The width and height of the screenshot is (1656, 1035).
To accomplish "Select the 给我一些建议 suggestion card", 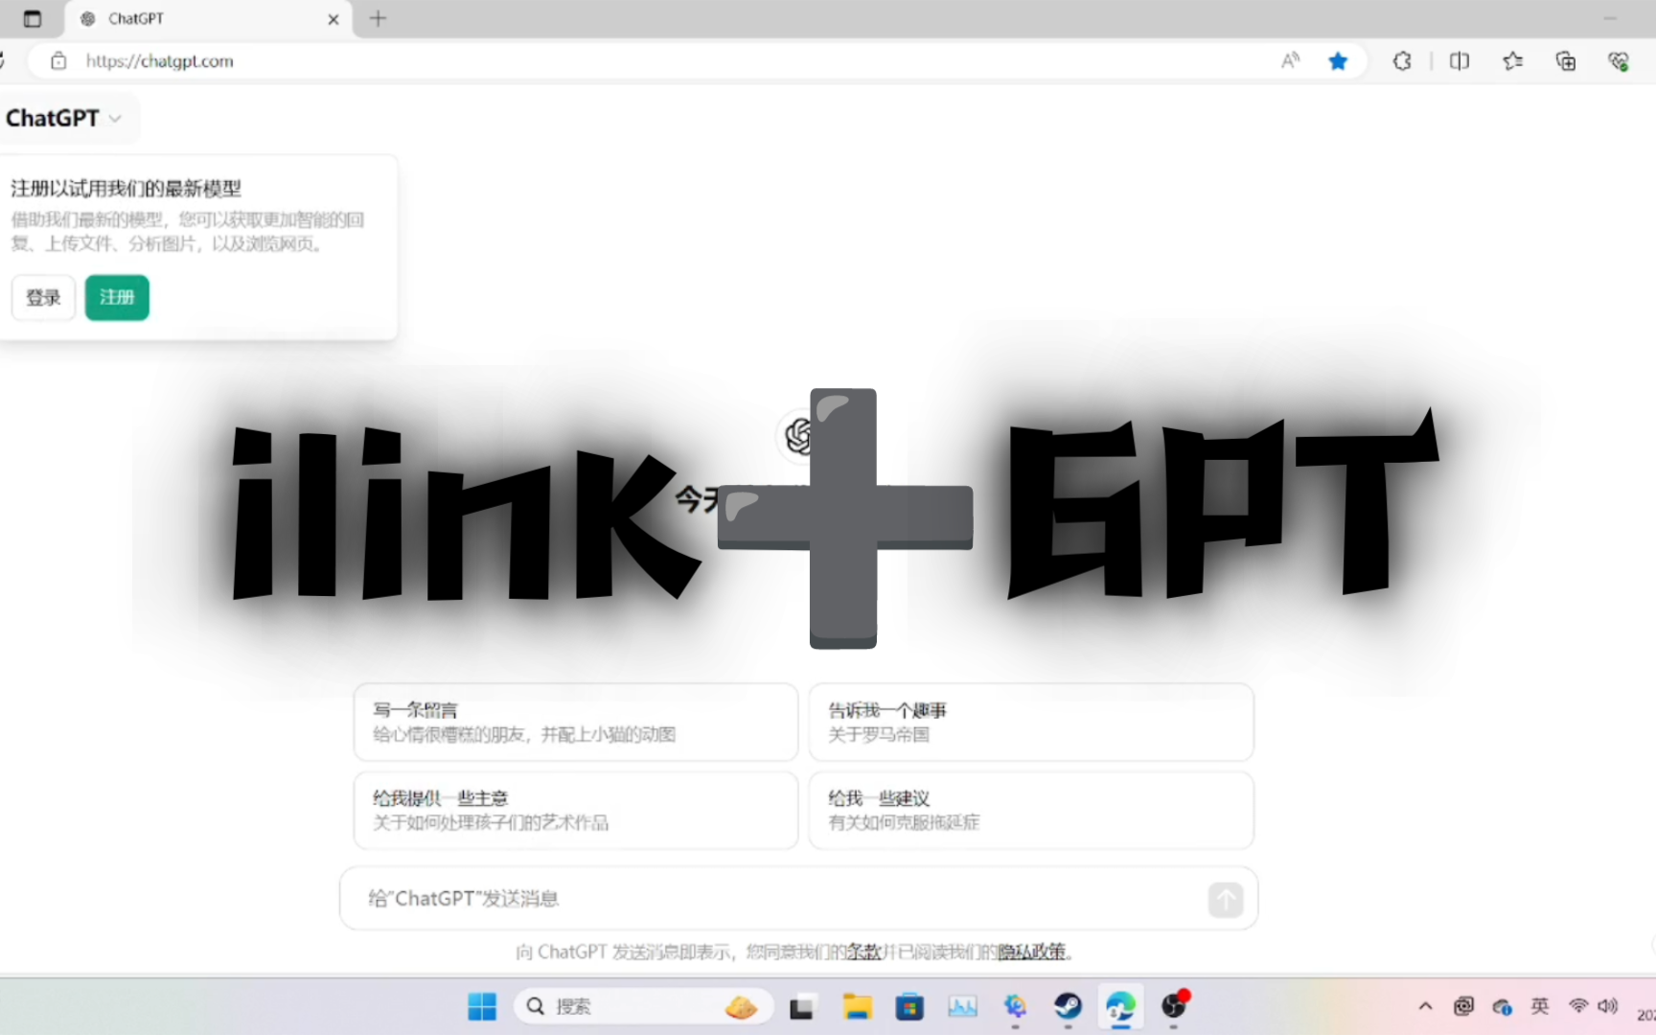I will (1031, 810).
